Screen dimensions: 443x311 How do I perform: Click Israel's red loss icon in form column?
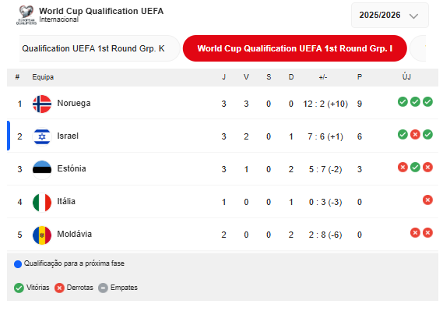(415, 134)
